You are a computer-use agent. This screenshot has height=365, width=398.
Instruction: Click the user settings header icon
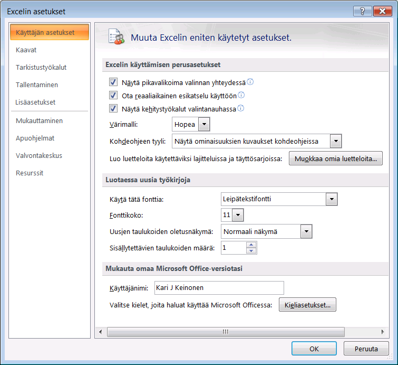117,36
